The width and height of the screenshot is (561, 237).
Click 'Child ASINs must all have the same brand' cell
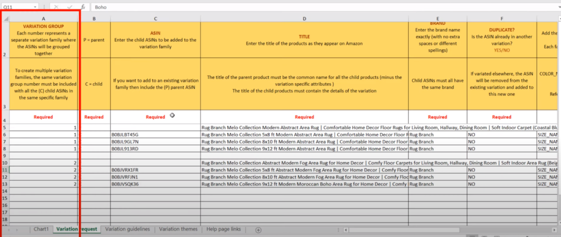point(438,84)
